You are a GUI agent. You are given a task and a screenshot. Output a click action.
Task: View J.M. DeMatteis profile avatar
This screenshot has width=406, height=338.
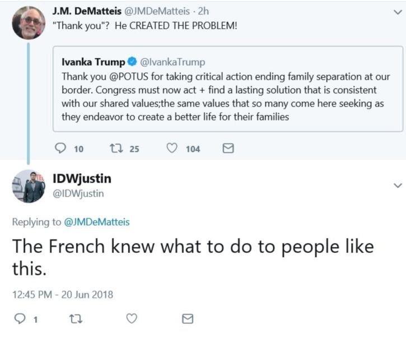29,22
